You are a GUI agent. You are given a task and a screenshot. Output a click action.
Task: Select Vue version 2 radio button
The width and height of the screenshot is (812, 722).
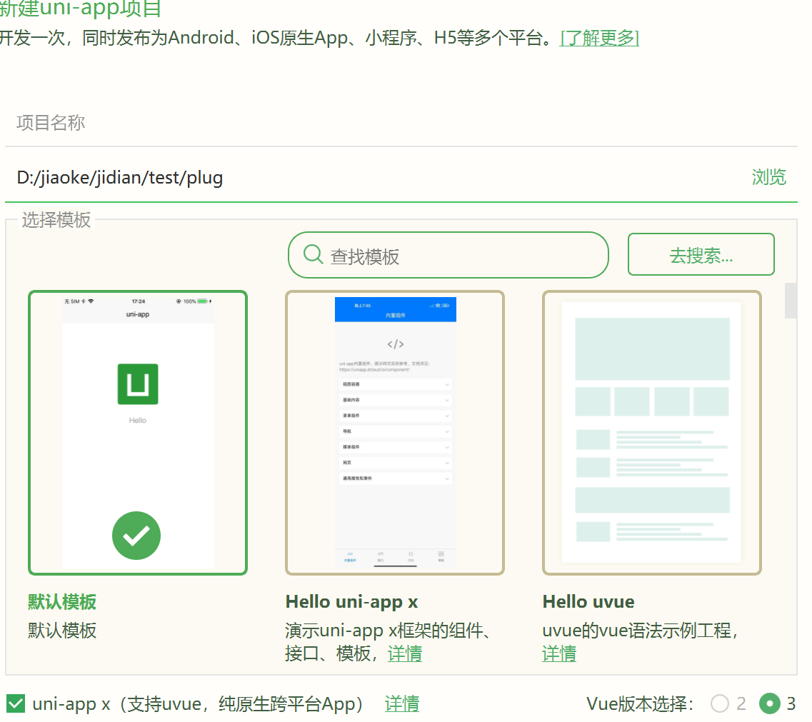pos(720,704)
